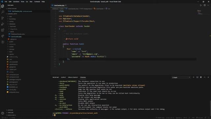Expand the Outline section
The width and height of the screenshot is (211, 119).
click(x=10, y=110)
